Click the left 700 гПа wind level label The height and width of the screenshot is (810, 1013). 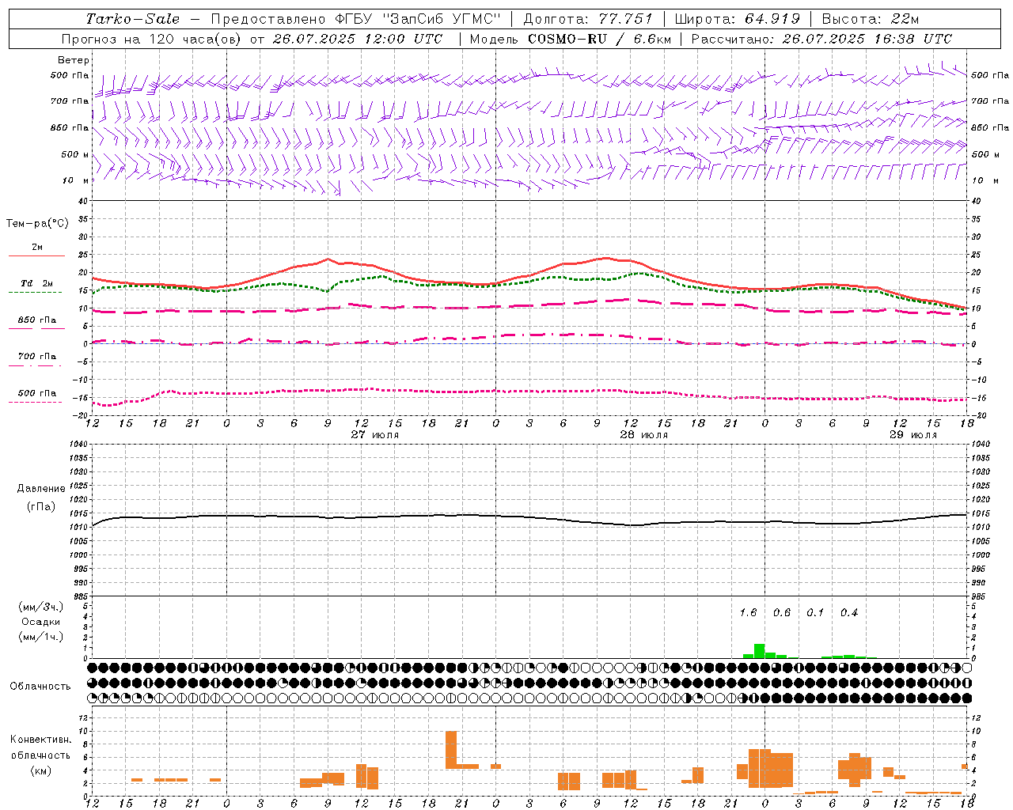point(70,101)
